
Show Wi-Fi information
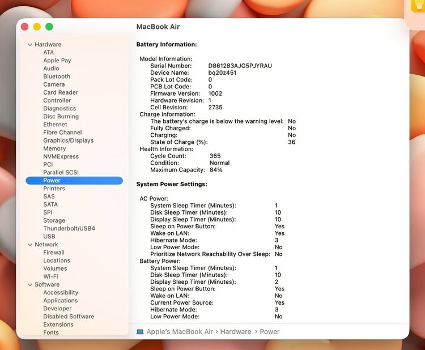[x=50, y=276]
